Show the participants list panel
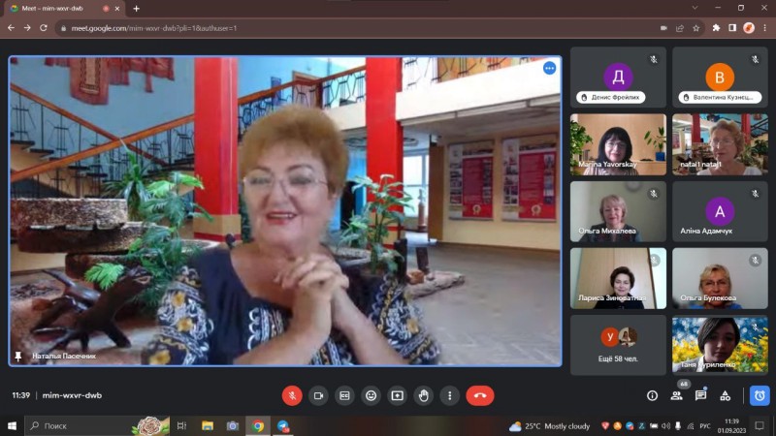776x436 pixels. [676, 395]
